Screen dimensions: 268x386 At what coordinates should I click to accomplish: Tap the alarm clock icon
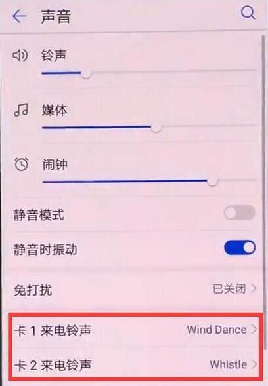coord(21,164)
